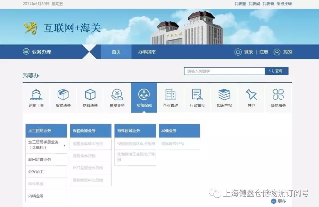The width and height of the screenshot is (319, 207).
Task: Open the 其他 pushpin icon
Action: coord(251,94)
